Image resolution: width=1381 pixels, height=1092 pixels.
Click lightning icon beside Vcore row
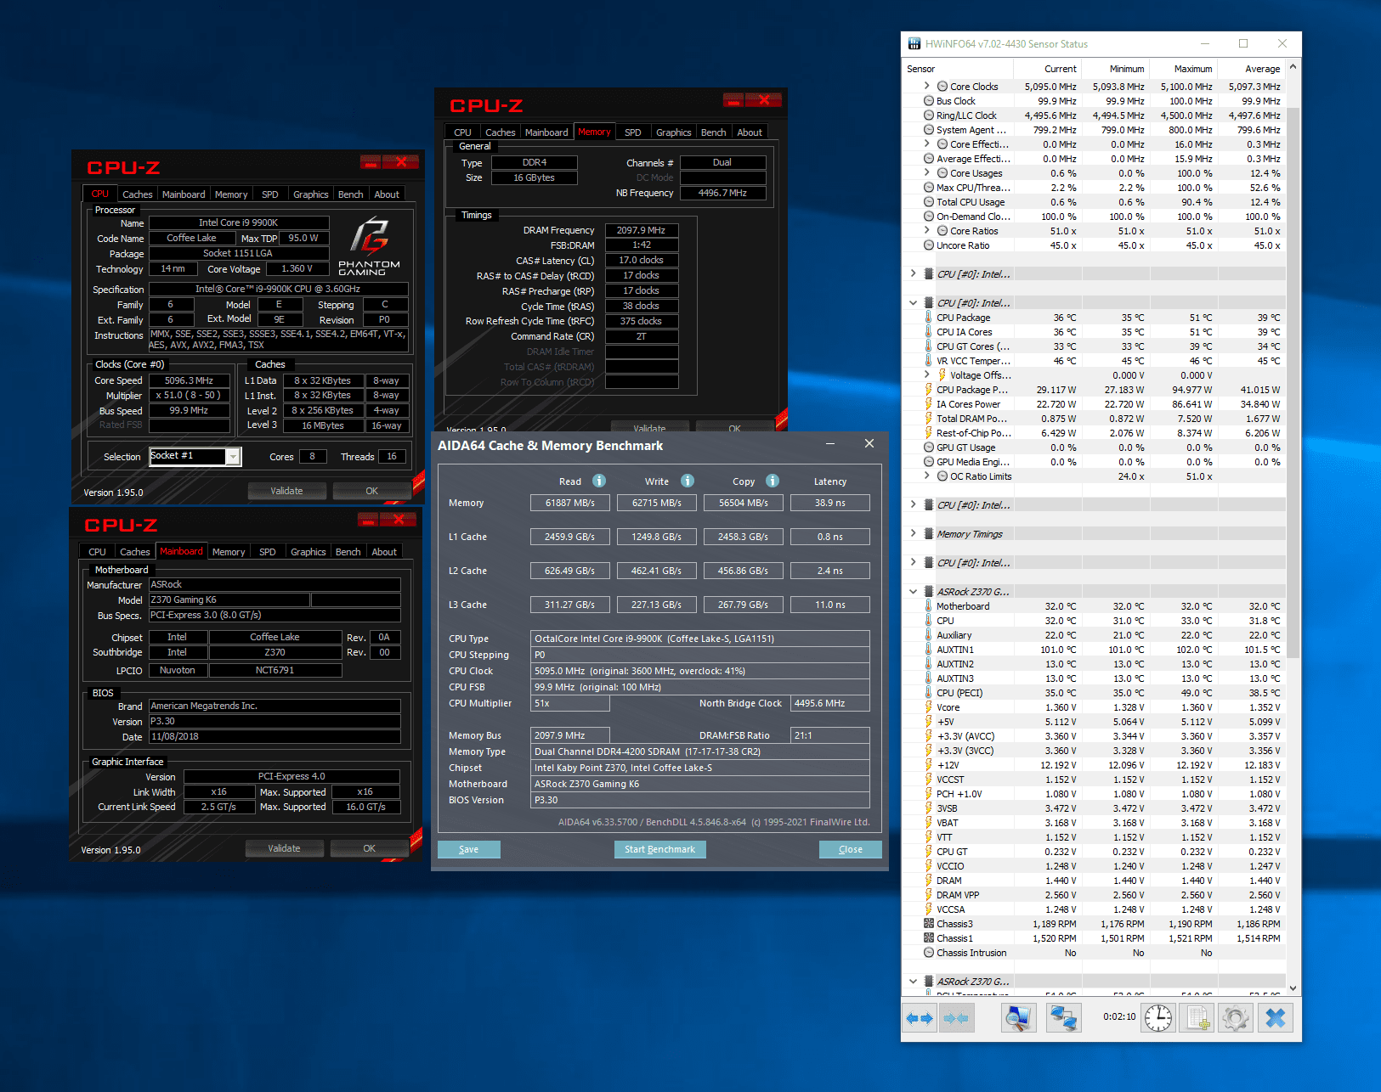[929, 707]
